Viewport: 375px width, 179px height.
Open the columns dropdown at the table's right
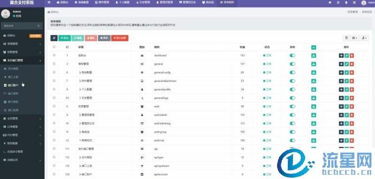[x=354, y=38]
